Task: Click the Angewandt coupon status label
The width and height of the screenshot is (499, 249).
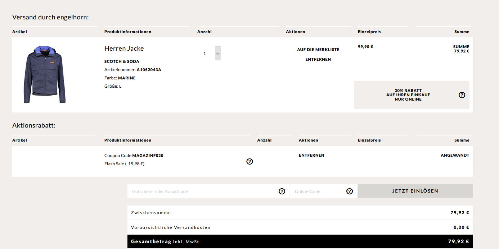Action: (x=455, y=155)
